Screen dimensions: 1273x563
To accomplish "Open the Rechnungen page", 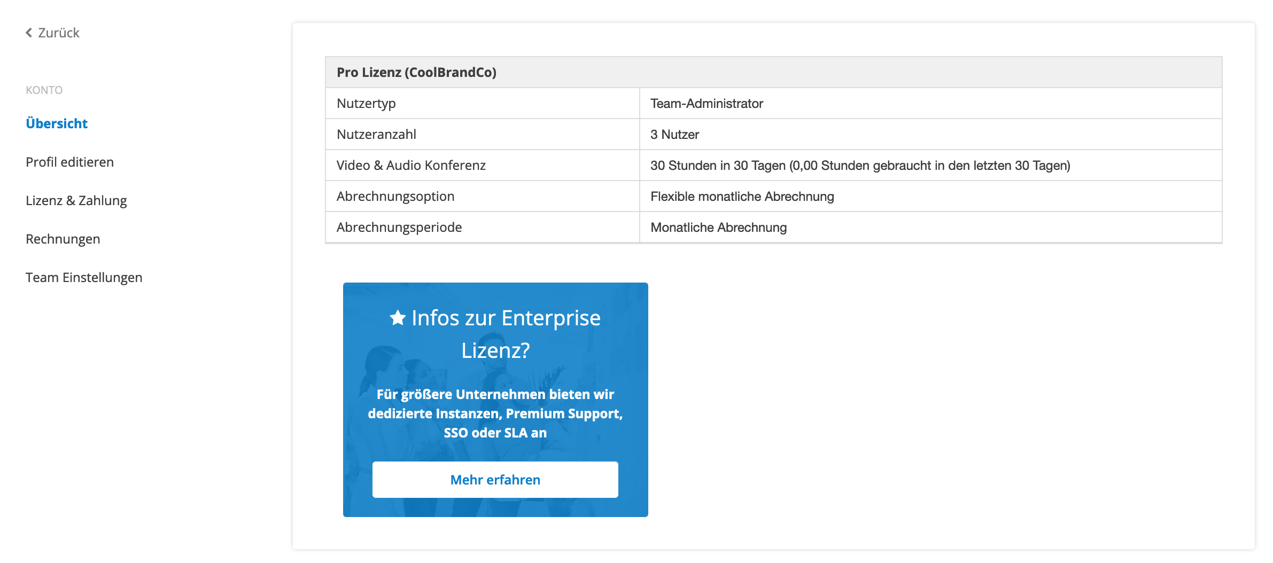I will pos(63,239).
